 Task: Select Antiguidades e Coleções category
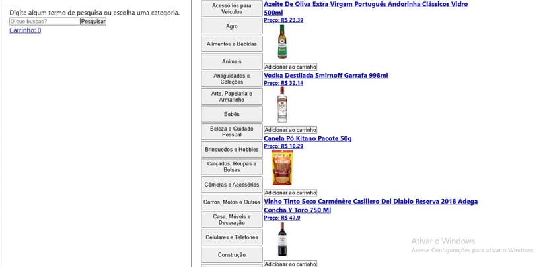pos(232,79)
